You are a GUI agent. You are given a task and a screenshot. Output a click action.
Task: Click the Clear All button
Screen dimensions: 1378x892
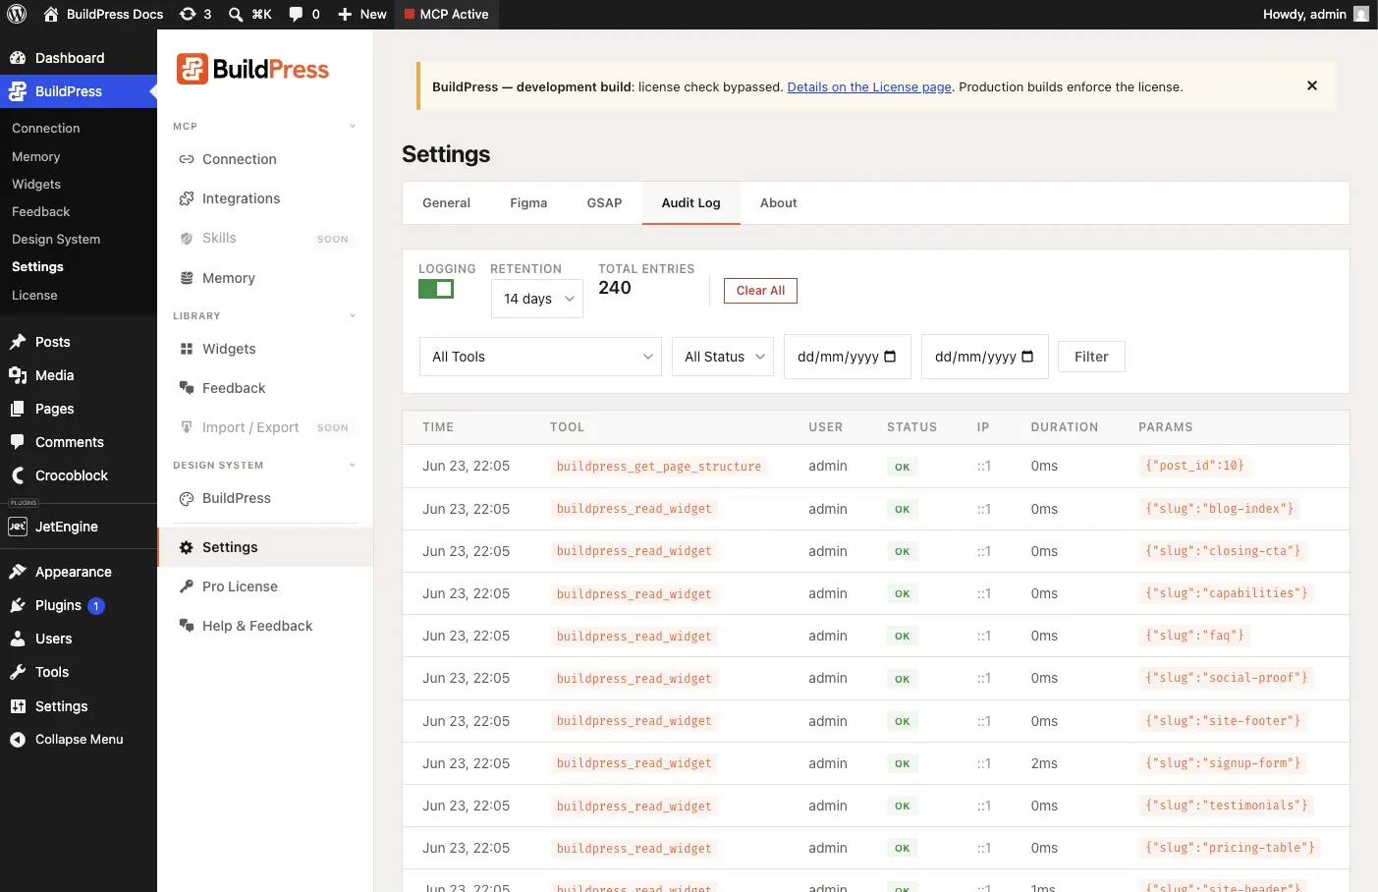tap(760, 291)
